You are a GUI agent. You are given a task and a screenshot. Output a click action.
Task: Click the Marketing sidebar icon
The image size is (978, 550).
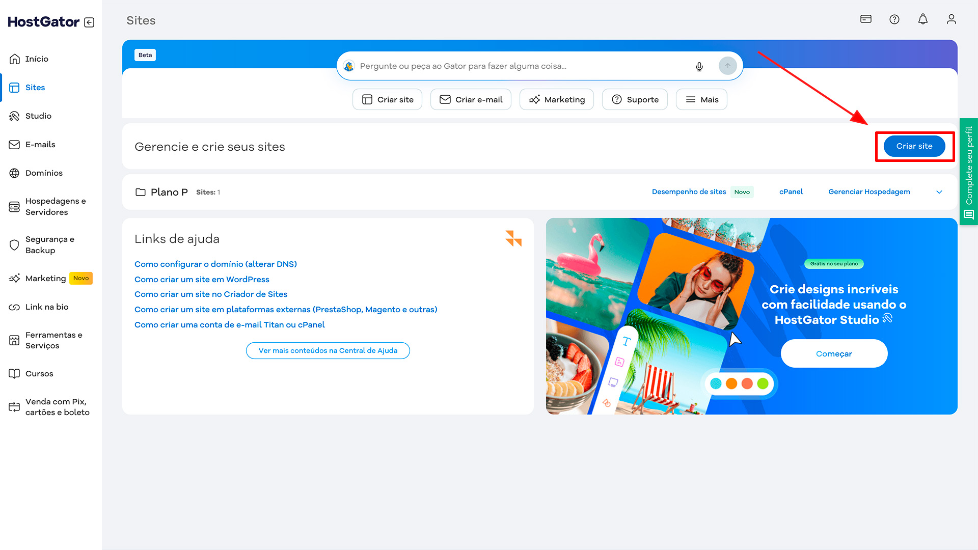(x=14, y=279)
